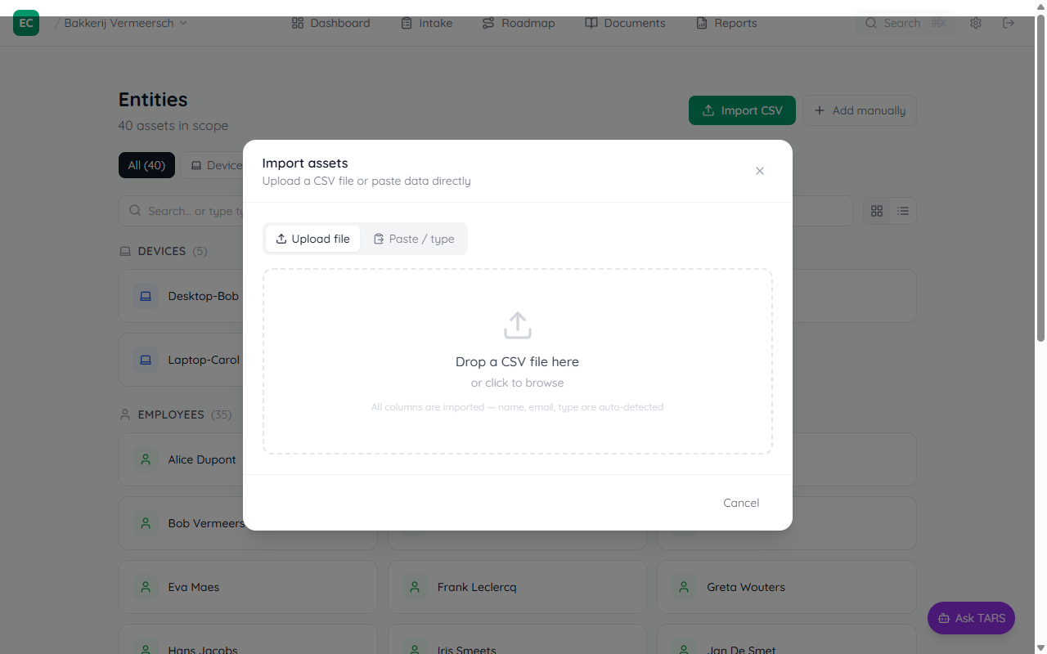Screen dimensions: 1047x654
Task: Click Frank Leclercq person icon
Action: click(x=415, y=587)
